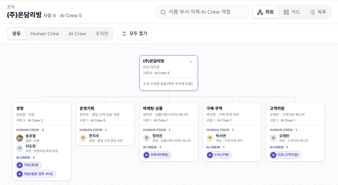Click the search magnifier icon

163,12
